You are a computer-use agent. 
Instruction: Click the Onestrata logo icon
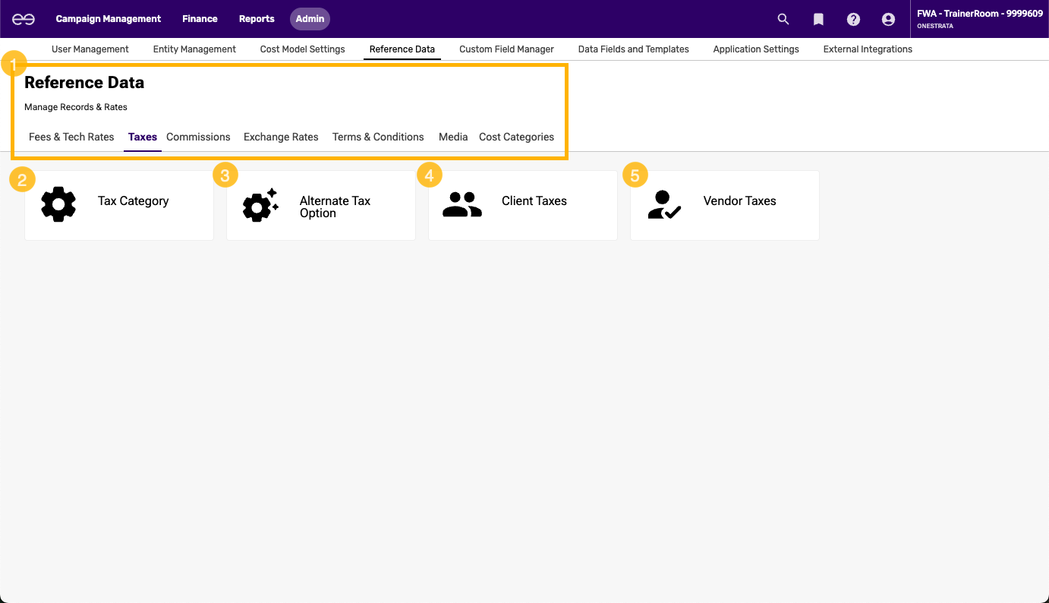24,19
